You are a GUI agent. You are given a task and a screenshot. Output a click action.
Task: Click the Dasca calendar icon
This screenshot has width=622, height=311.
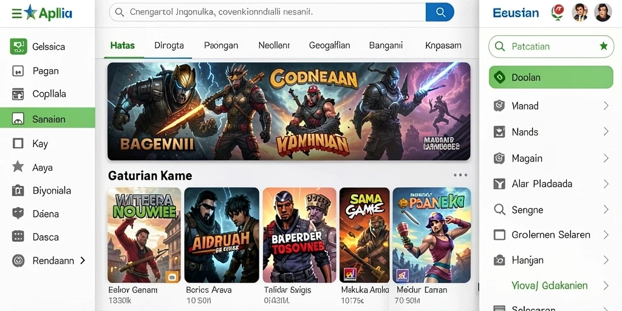[18, 236]
